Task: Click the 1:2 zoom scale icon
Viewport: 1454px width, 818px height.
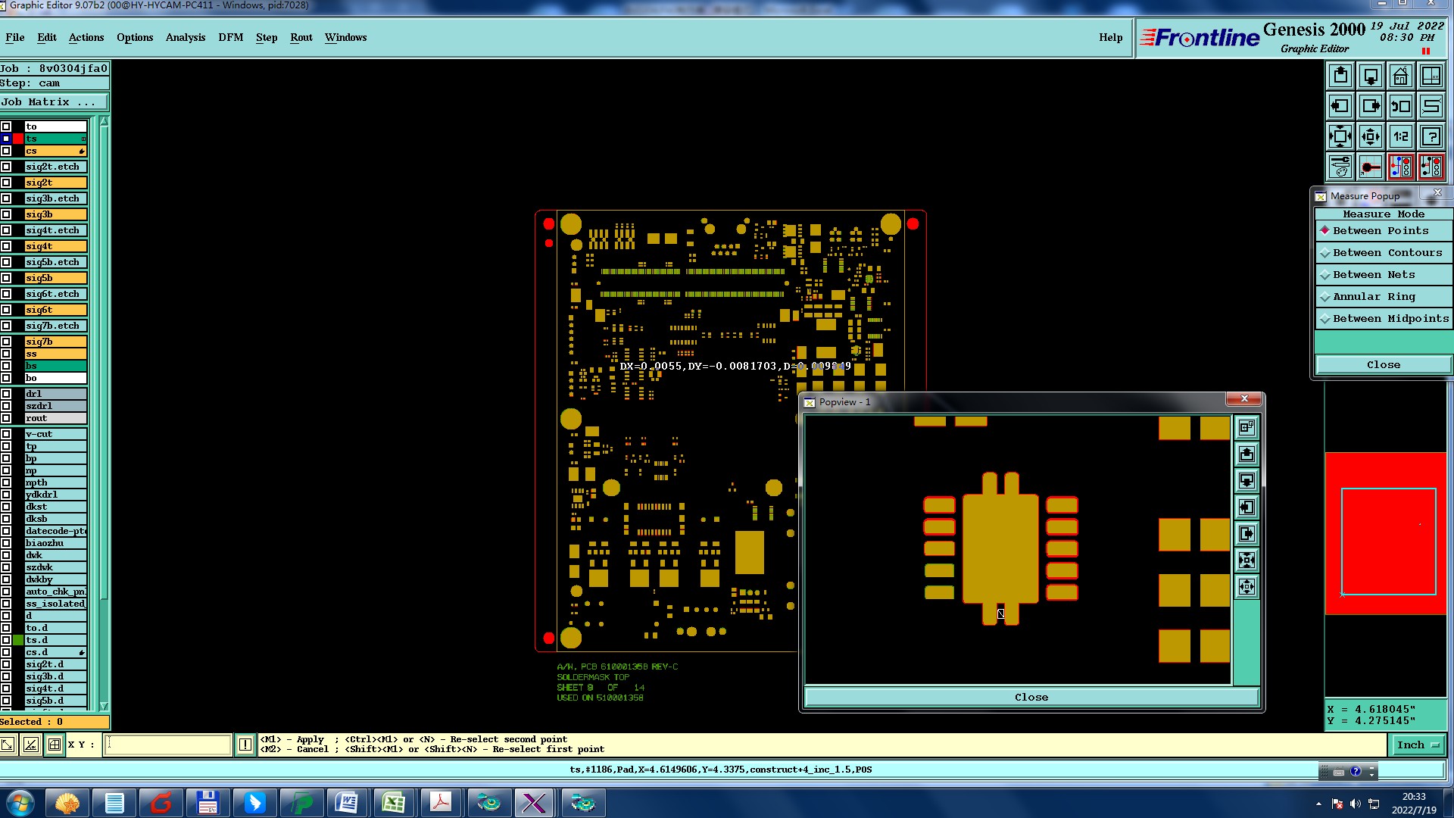Action: 1400,136
